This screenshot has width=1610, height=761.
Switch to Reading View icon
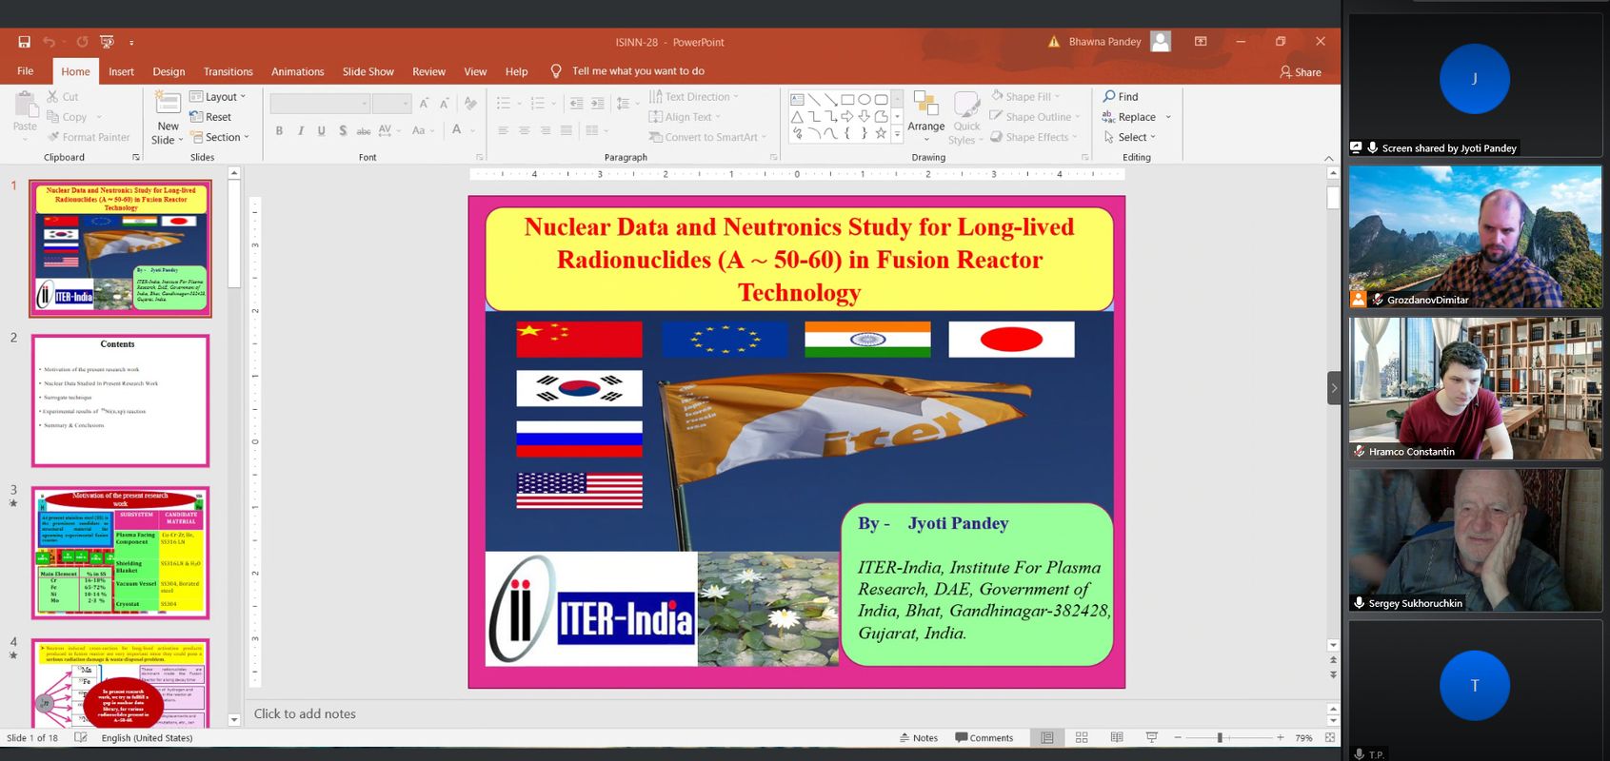click(x=1117, y=737)
